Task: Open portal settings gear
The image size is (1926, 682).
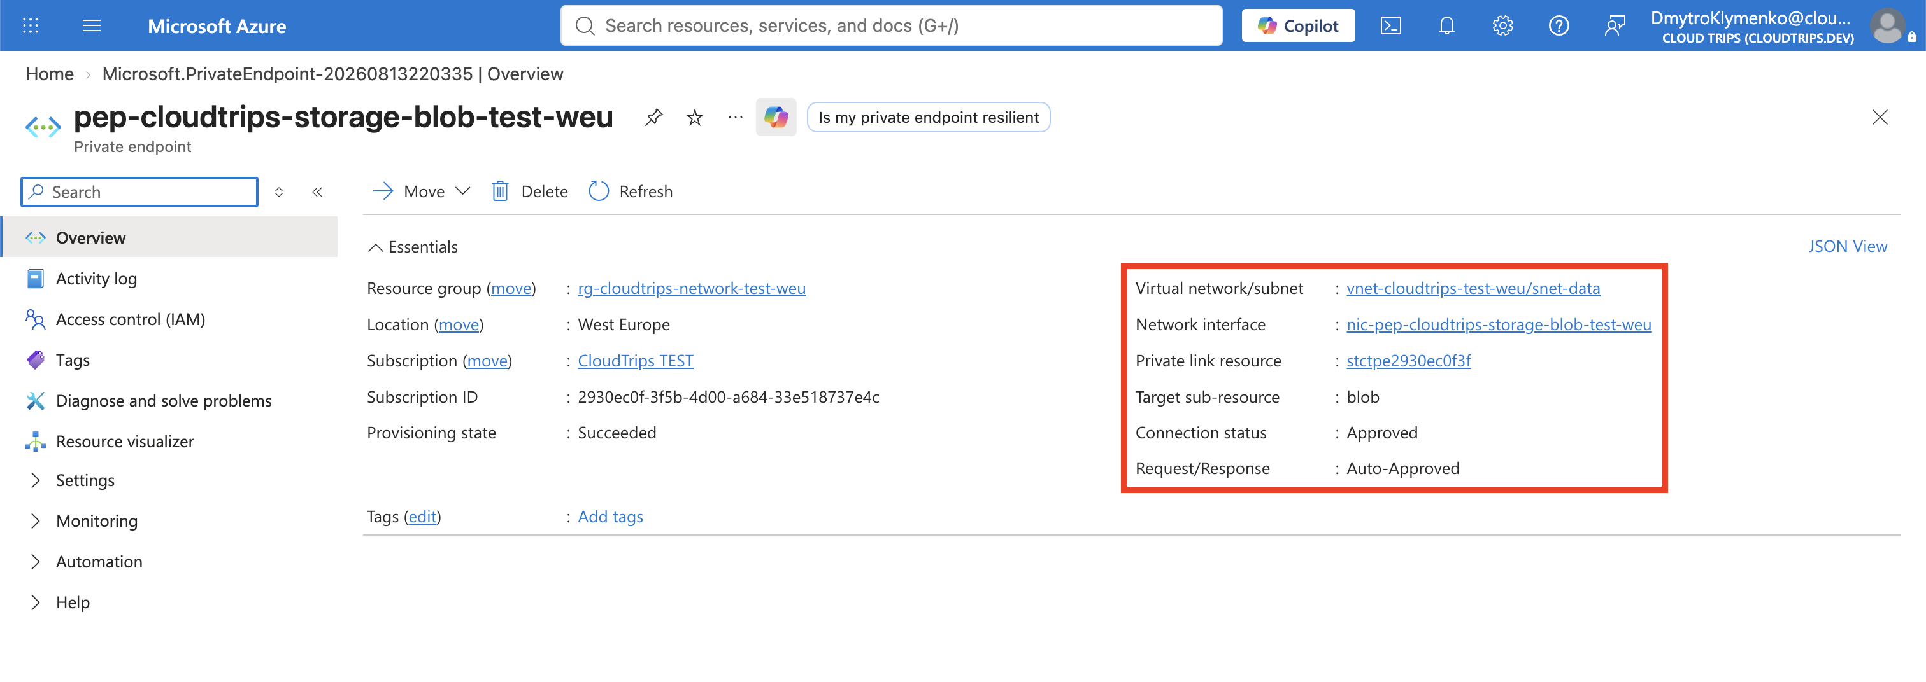Action: pos(1502,25)
